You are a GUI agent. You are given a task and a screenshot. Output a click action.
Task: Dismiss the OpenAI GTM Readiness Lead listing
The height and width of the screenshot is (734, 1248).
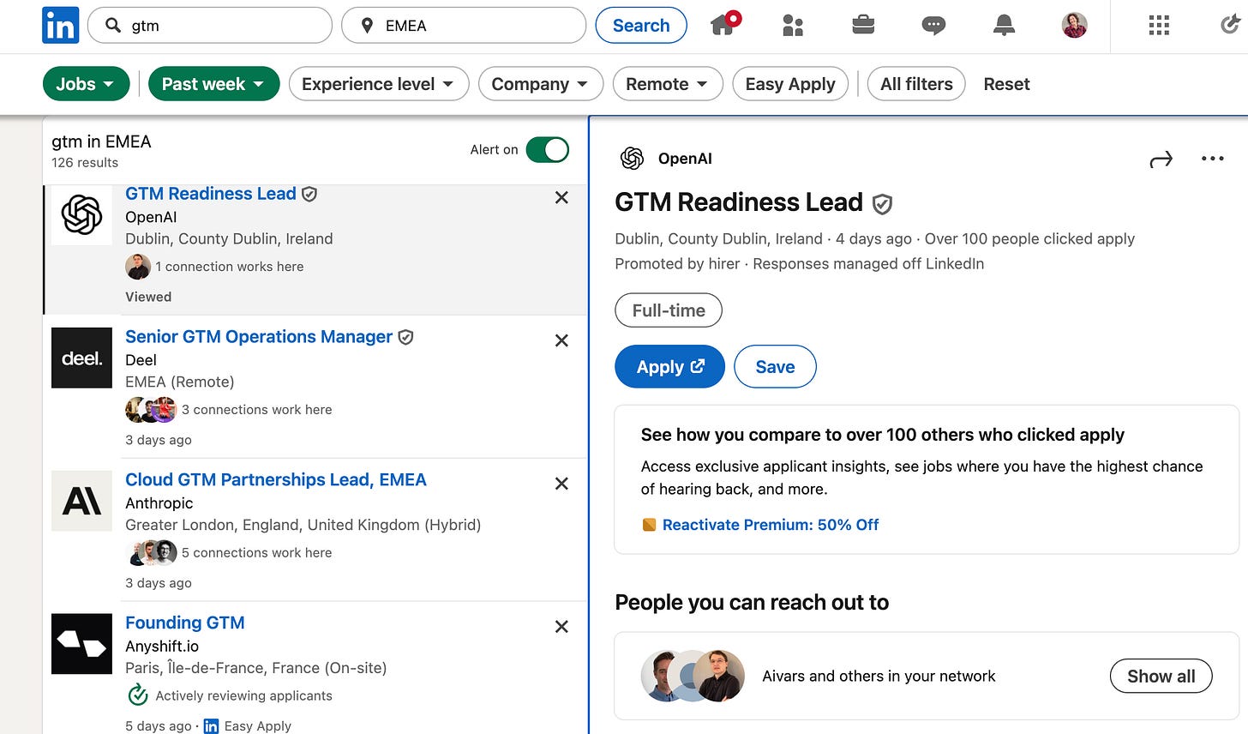pyautogui.click(x=561, y=197)
